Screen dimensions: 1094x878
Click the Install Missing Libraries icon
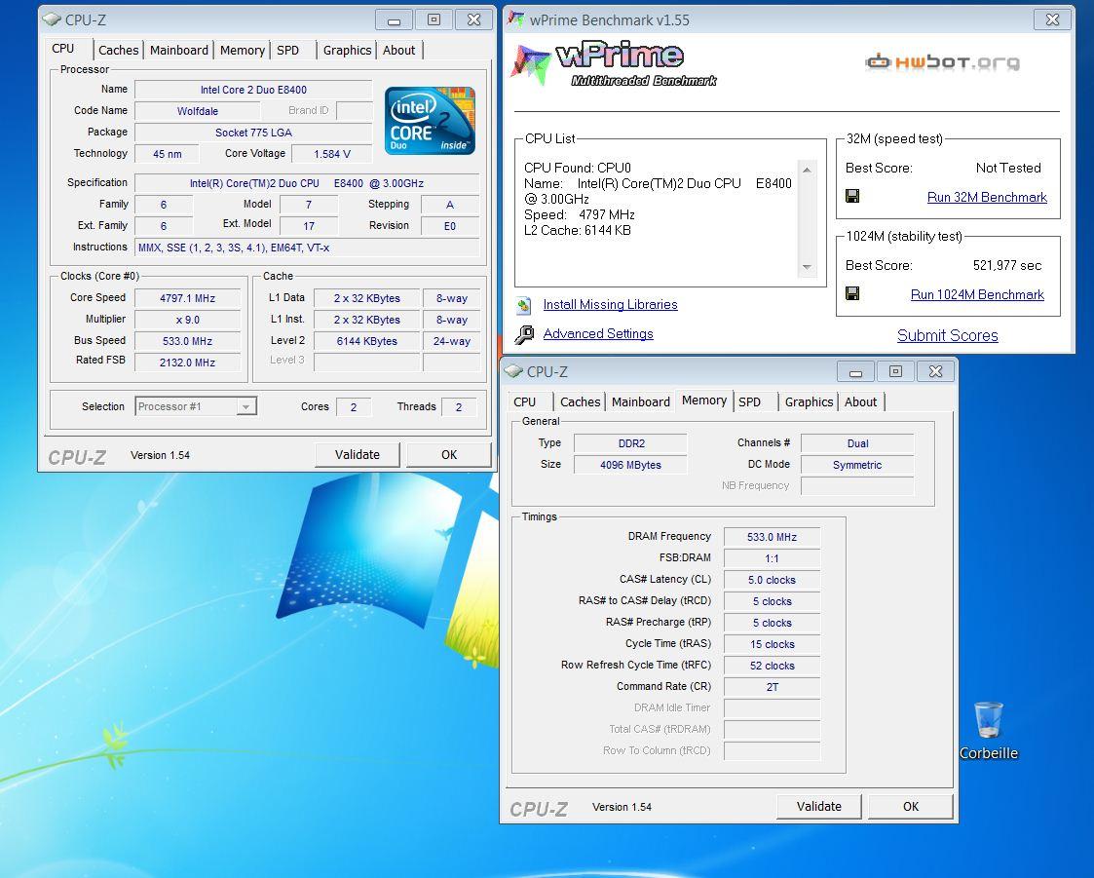tap(524, 305)
